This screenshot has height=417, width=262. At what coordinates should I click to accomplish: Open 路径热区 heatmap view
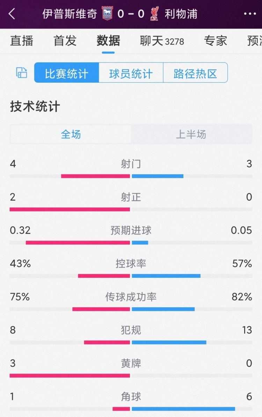tap(195, 72)
